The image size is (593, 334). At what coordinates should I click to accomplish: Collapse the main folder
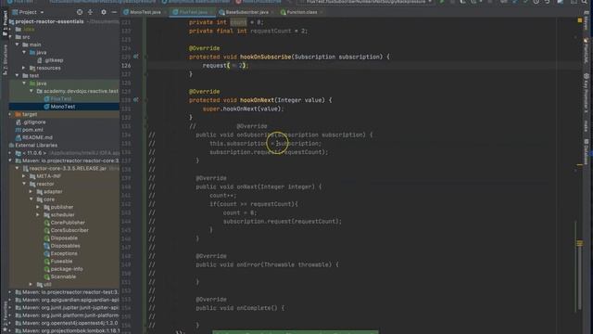[x=18, y=45]
